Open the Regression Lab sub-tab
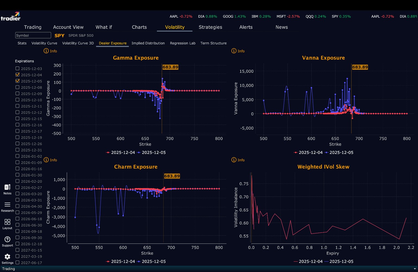This screenshot has width=418, height=272. coord(183,43)
